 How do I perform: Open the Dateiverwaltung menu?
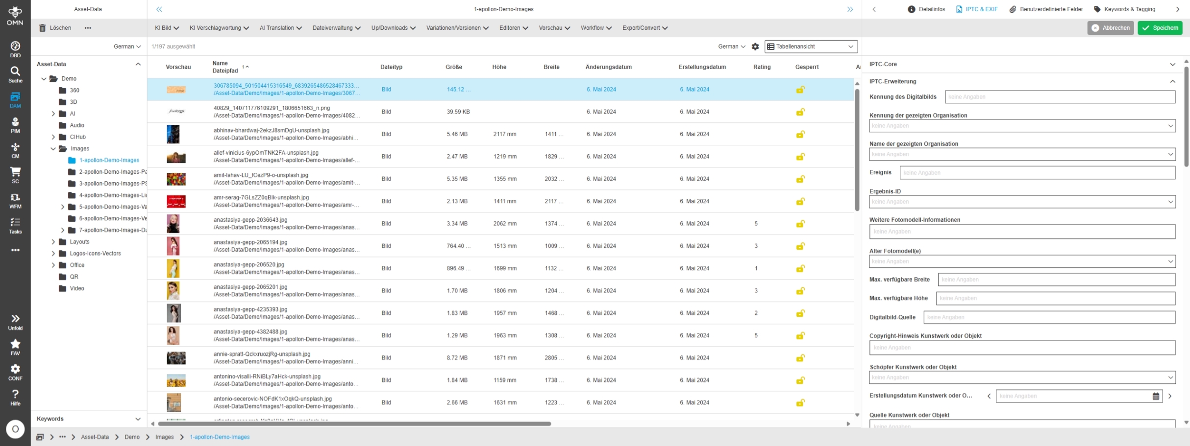point(336,28)
